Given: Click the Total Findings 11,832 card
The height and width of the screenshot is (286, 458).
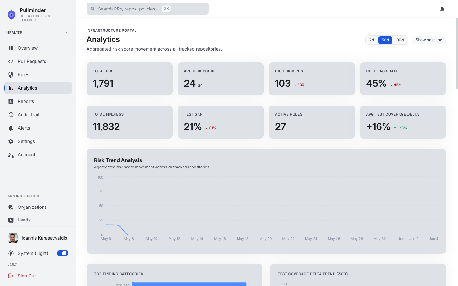Looking at the screenshot, I should [129, 122].
